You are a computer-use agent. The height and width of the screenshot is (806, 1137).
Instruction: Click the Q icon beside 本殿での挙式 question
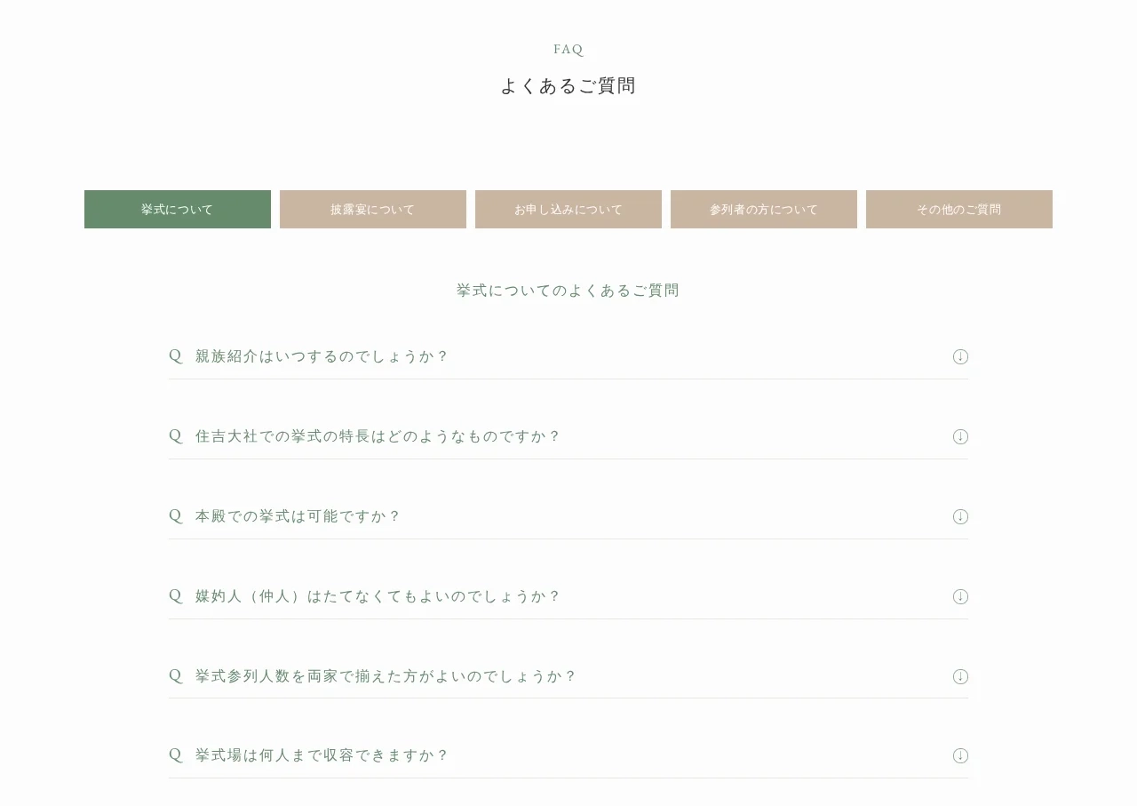(x=175, y=515)
